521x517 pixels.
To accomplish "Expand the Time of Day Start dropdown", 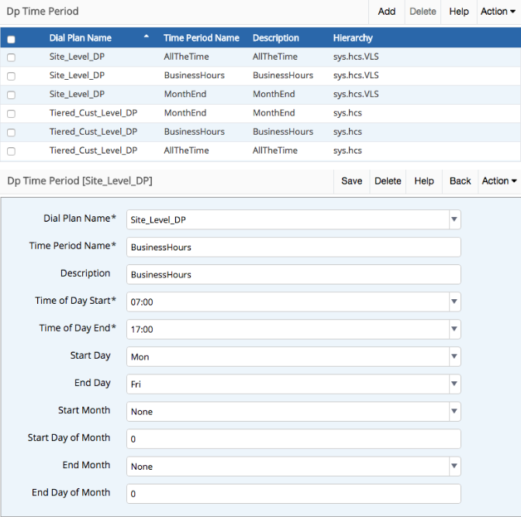I will pos(454,302).
